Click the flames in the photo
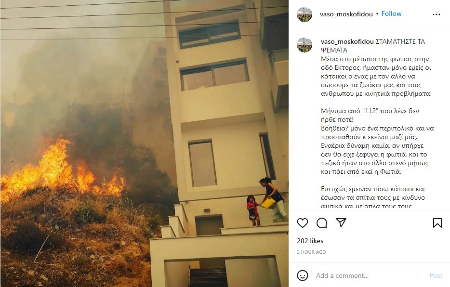Viewport: 450px width, 287px height. [62, 169]
